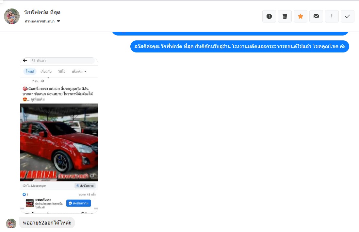Open sender avatar beside the last message
This screenshot has width=359, height=232.
11,224
